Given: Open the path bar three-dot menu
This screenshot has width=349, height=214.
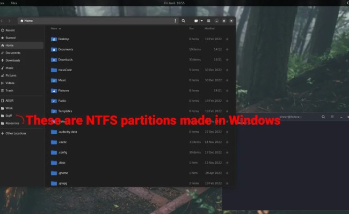Looking at the screenshot, I should (x=175, y=21).
